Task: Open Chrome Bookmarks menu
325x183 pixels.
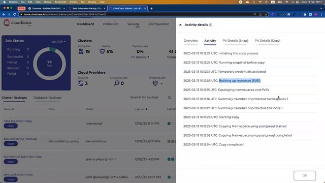Action: [x=60, y=2]
